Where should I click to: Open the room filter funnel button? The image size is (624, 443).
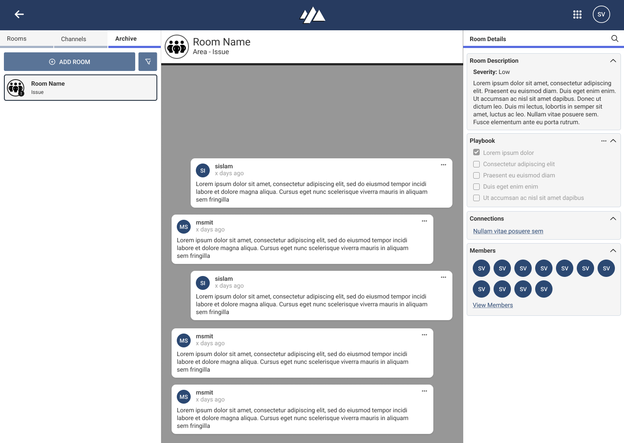click(x=148, y=61)
